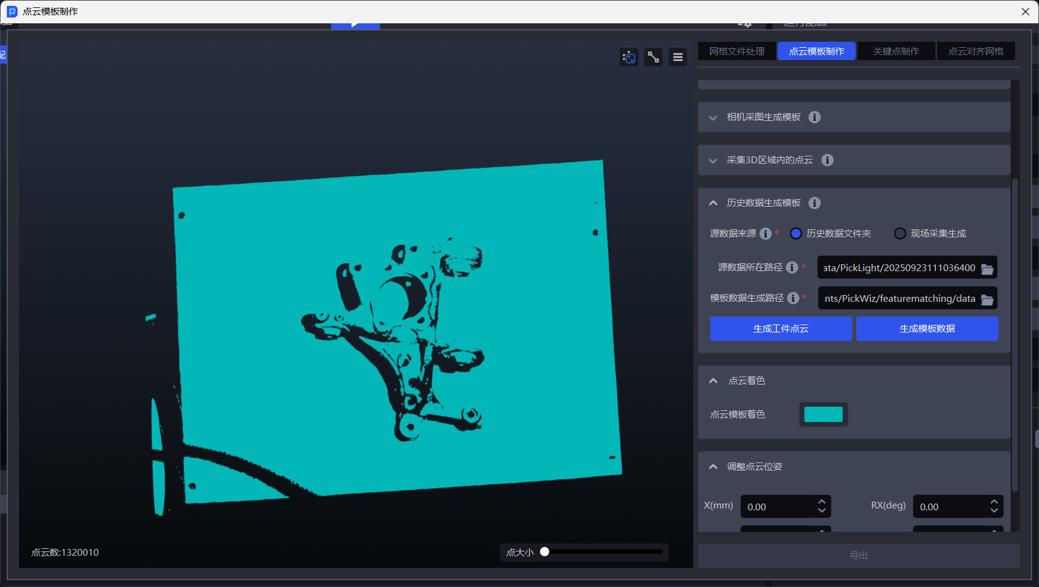Collapse the 点云着色 section
The width and height of the screenshot is (1039, 587).
tap(714, 381)
